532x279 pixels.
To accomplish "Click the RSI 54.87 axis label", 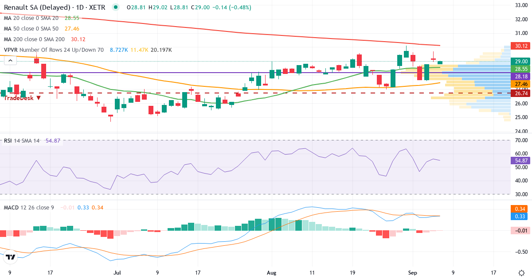I will click(x=520, y=161).
